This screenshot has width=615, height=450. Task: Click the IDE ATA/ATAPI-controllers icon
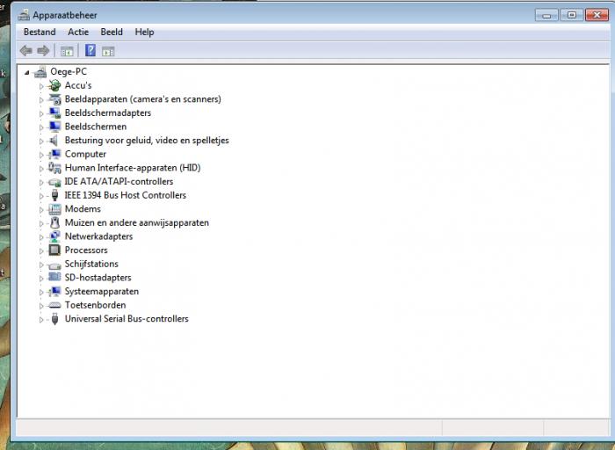point(54,182)
